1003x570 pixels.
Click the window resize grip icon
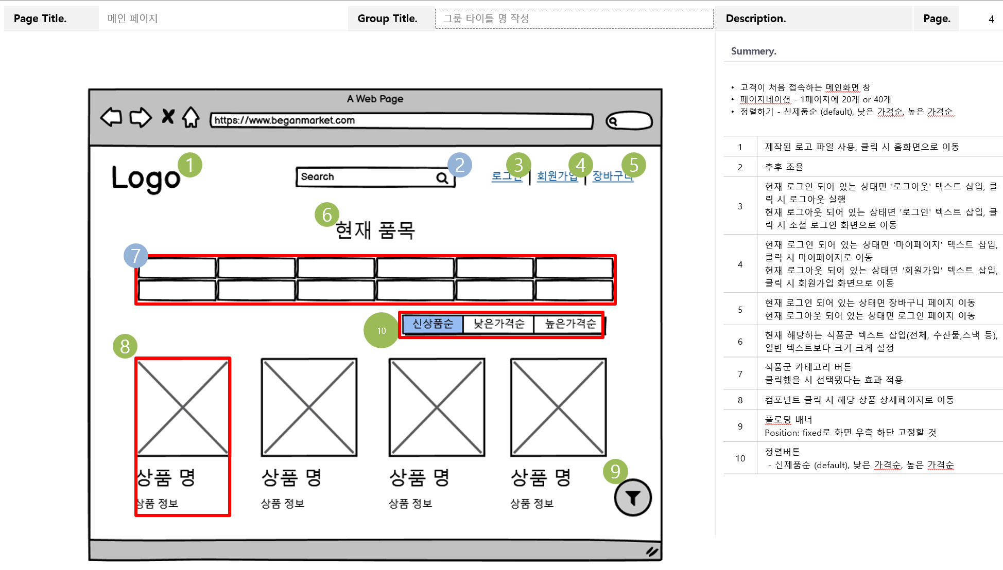pos(652,551)
